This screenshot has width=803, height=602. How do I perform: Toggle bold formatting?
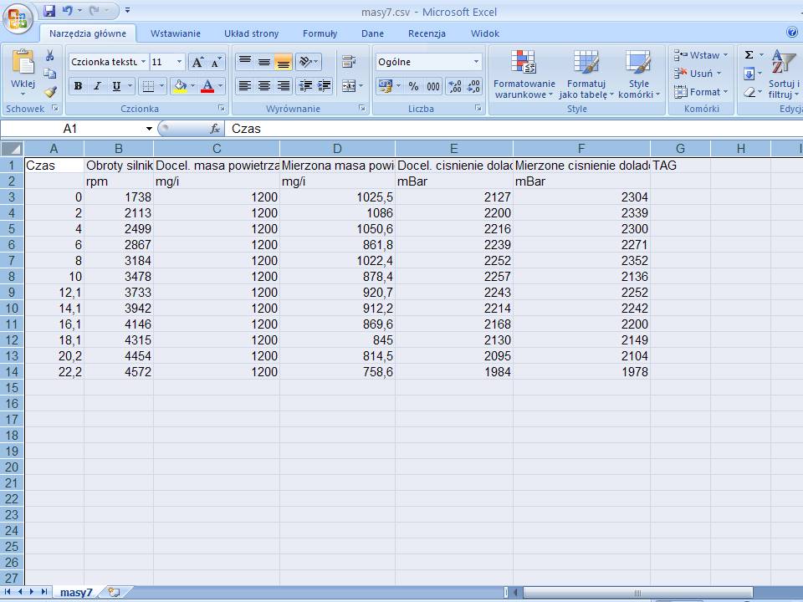(x=78, y=86)
